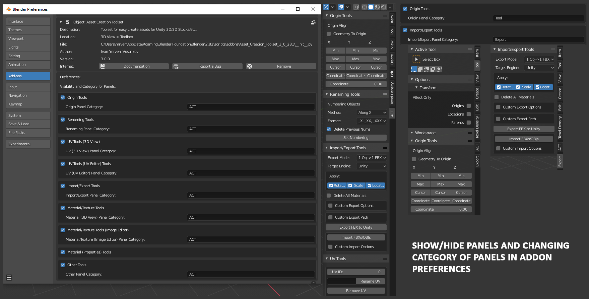The width and height of the screenshot is (589, 299).
Task: Click the globe icon on Report a Bug
Action: coord(176,66)
